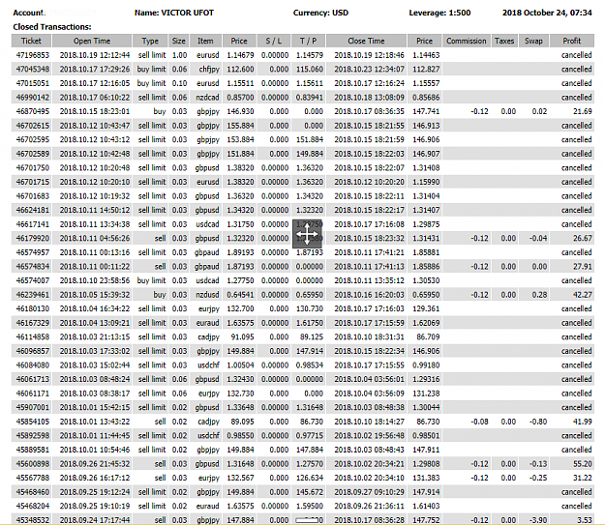The width and height of the screenshot is (605, 525).
Task: Click profit value 55.20
Action: pyautogui.click(x=582, y=464)
